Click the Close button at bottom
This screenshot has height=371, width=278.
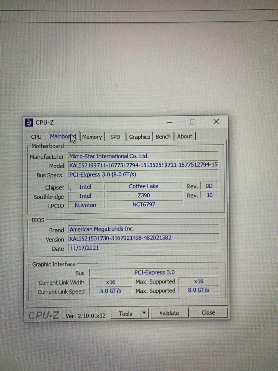tap(208, 312)
